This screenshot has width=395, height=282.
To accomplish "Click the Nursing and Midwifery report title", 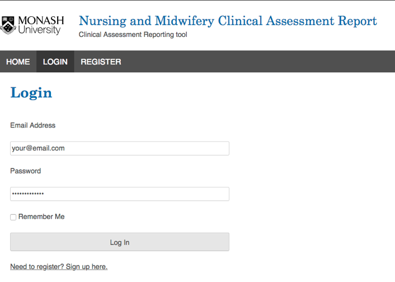I will (x=228, y=21).
